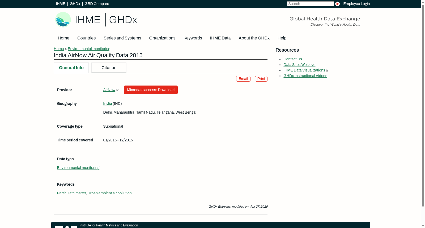Click Global Health Data Exchange tagline text
The image size is (425, 228).
(x=325, y=19)
